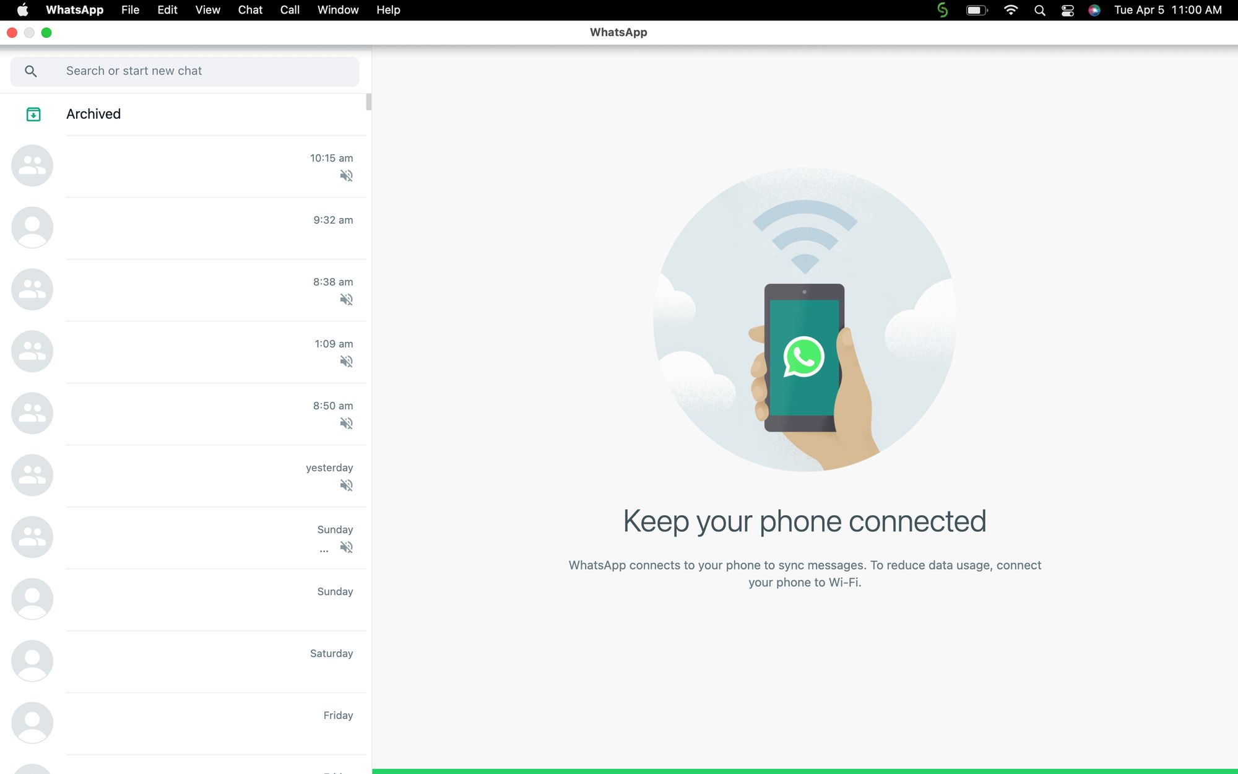Open the Archived chats folder
This screenshot has height=774, width=1238.
[x=93, y=113]
